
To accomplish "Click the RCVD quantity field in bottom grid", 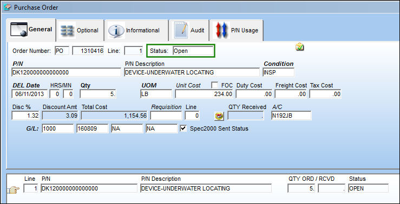I will click(x=331, y=188).
